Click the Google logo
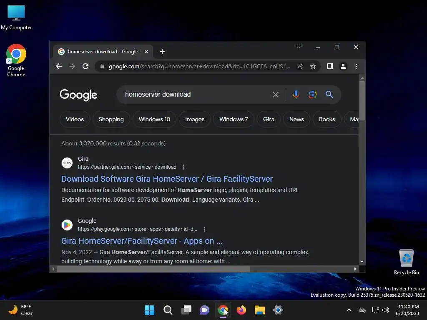The width and height of the screenshot is (427, 320). [78, 95]
